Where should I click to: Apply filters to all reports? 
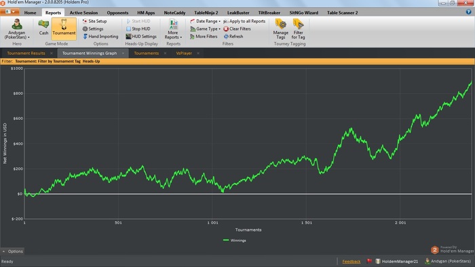click(244, 21)
